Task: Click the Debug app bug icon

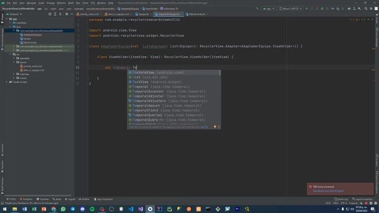Action: point(322,8)
